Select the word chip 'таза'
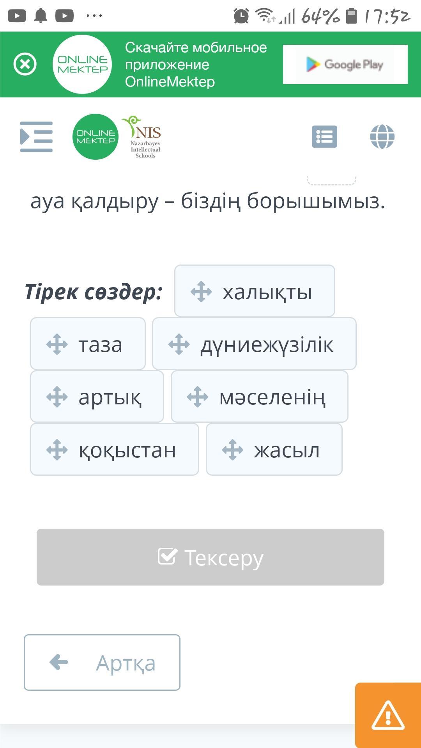The height and width of the screenshot is (748, 421). (88, 344)
